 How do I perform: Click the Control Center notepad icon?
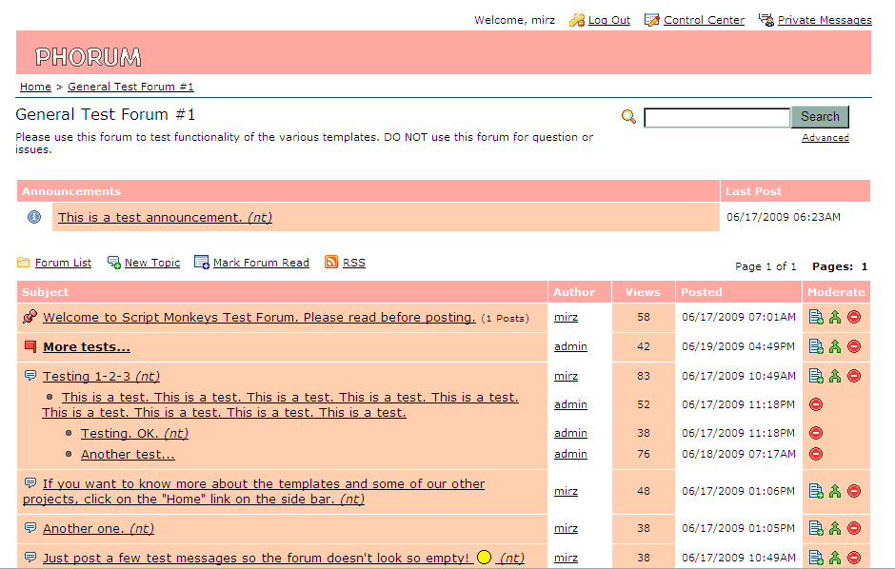tap(651, 20)
